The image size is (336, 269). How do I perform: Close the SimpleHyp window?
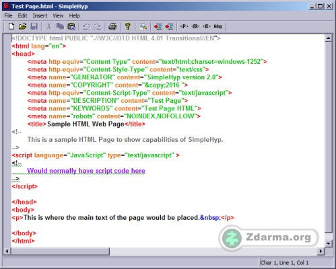tap(329, 6)
